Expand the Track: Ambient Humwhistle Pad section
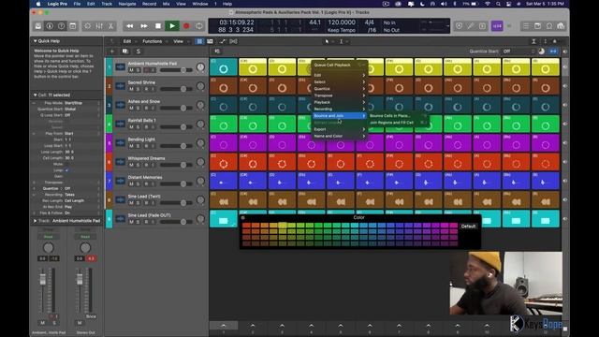The image size is (599, 337). [x=36, y=221]
